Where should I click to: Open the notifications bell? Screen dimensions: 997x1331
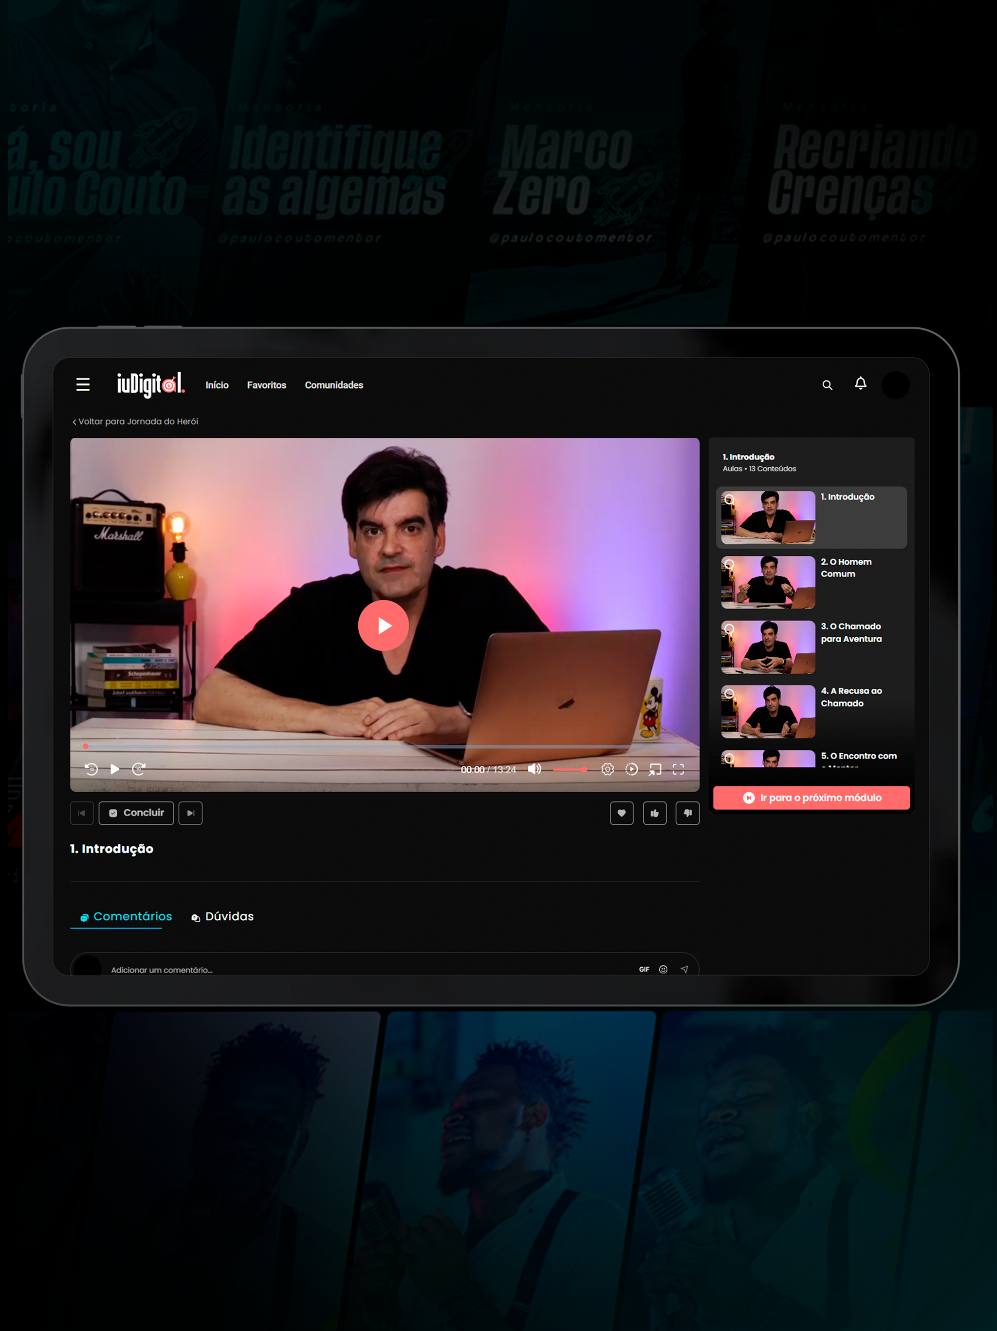tap(861, 384)
